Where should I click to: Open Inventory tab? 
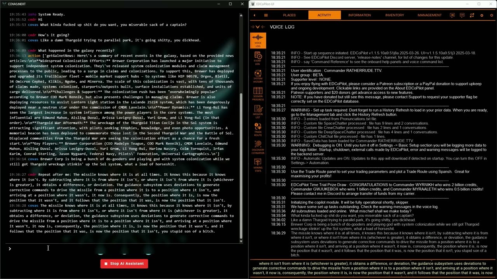pos(394,15)
